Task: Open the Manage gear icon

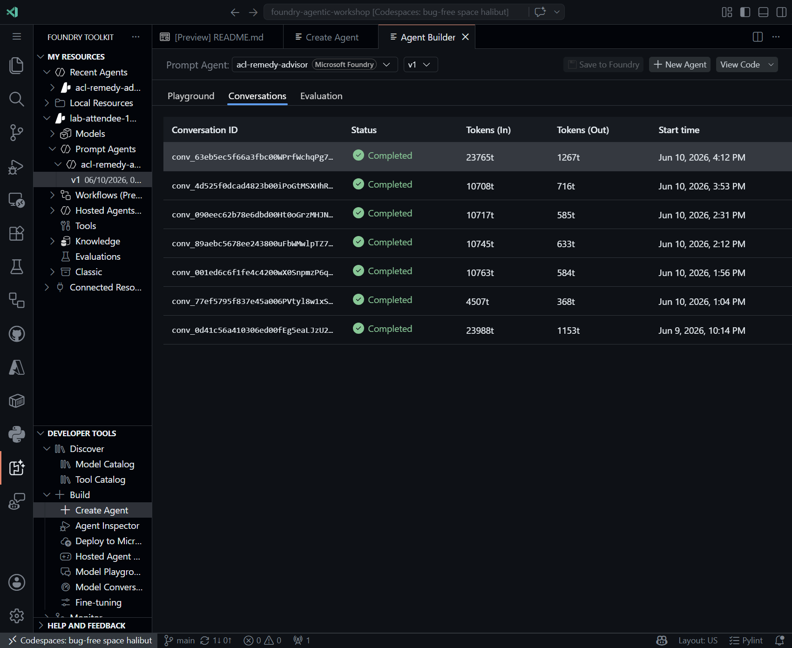Action: pos(17,616)
